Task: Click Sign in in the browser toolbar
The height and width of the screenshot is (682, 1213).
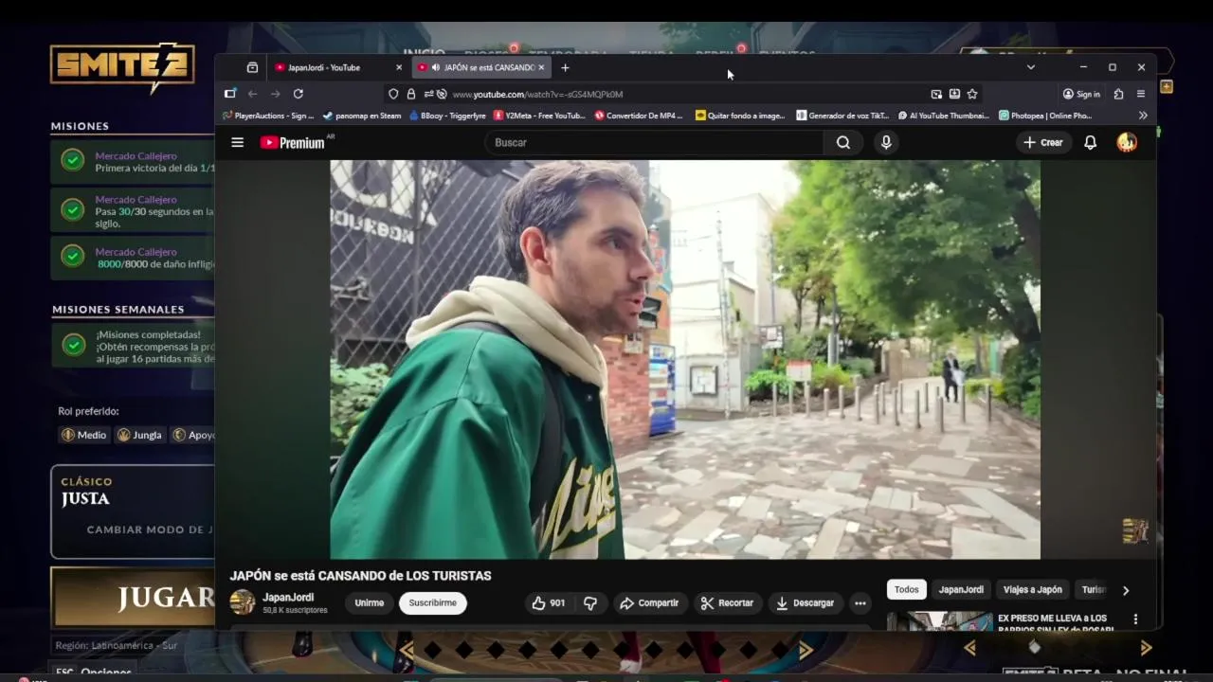Action: pyautogui.click(x=1081, y=94)
